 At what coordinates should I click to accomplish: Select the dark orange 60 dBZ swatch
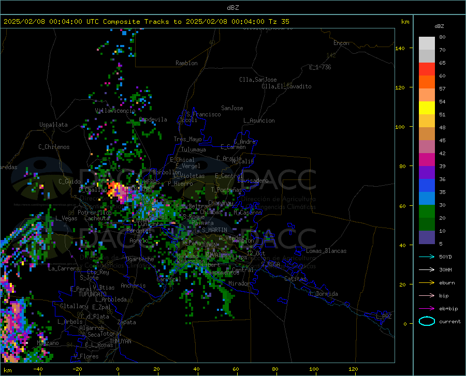[x=427, y=82]
